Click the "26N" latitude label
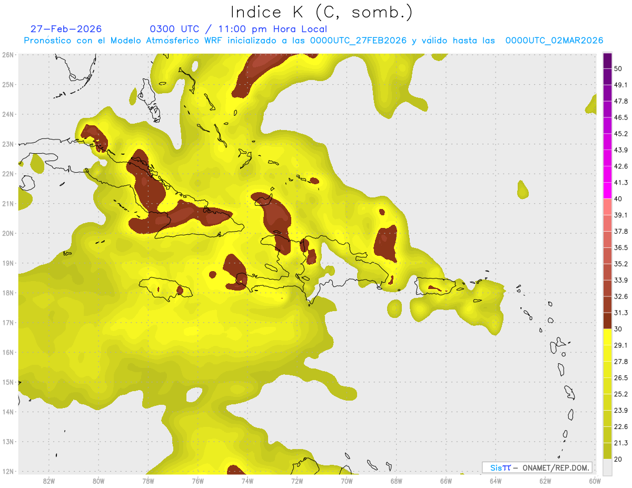 (7, 55)
